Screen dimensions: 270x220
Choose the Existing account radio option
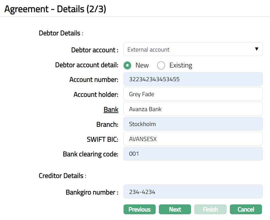tap(161, 65)
